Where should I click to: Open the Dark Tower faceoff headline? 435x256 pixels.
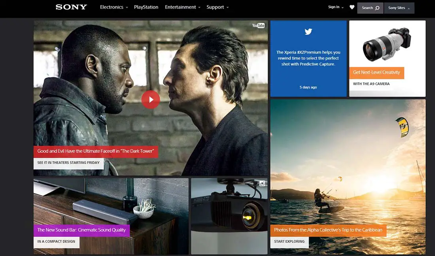96,151
